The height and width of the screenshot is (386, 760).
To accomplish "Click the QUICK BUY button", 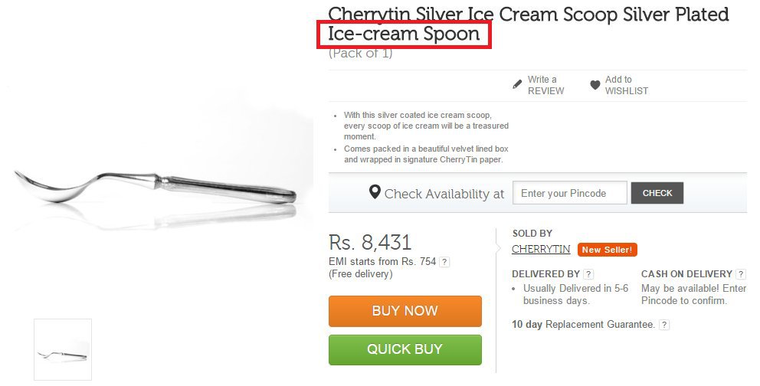I will pyautogui.click(x=405, y=350).
